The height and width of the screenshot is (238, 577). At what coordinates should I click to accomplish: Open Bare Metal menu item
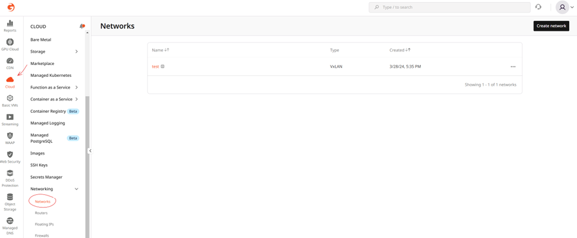[x=41, y=40]
